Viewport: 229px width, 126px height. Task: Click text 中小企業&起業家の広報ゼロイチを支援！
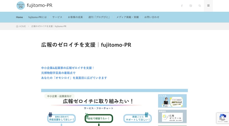pos(68,68)
